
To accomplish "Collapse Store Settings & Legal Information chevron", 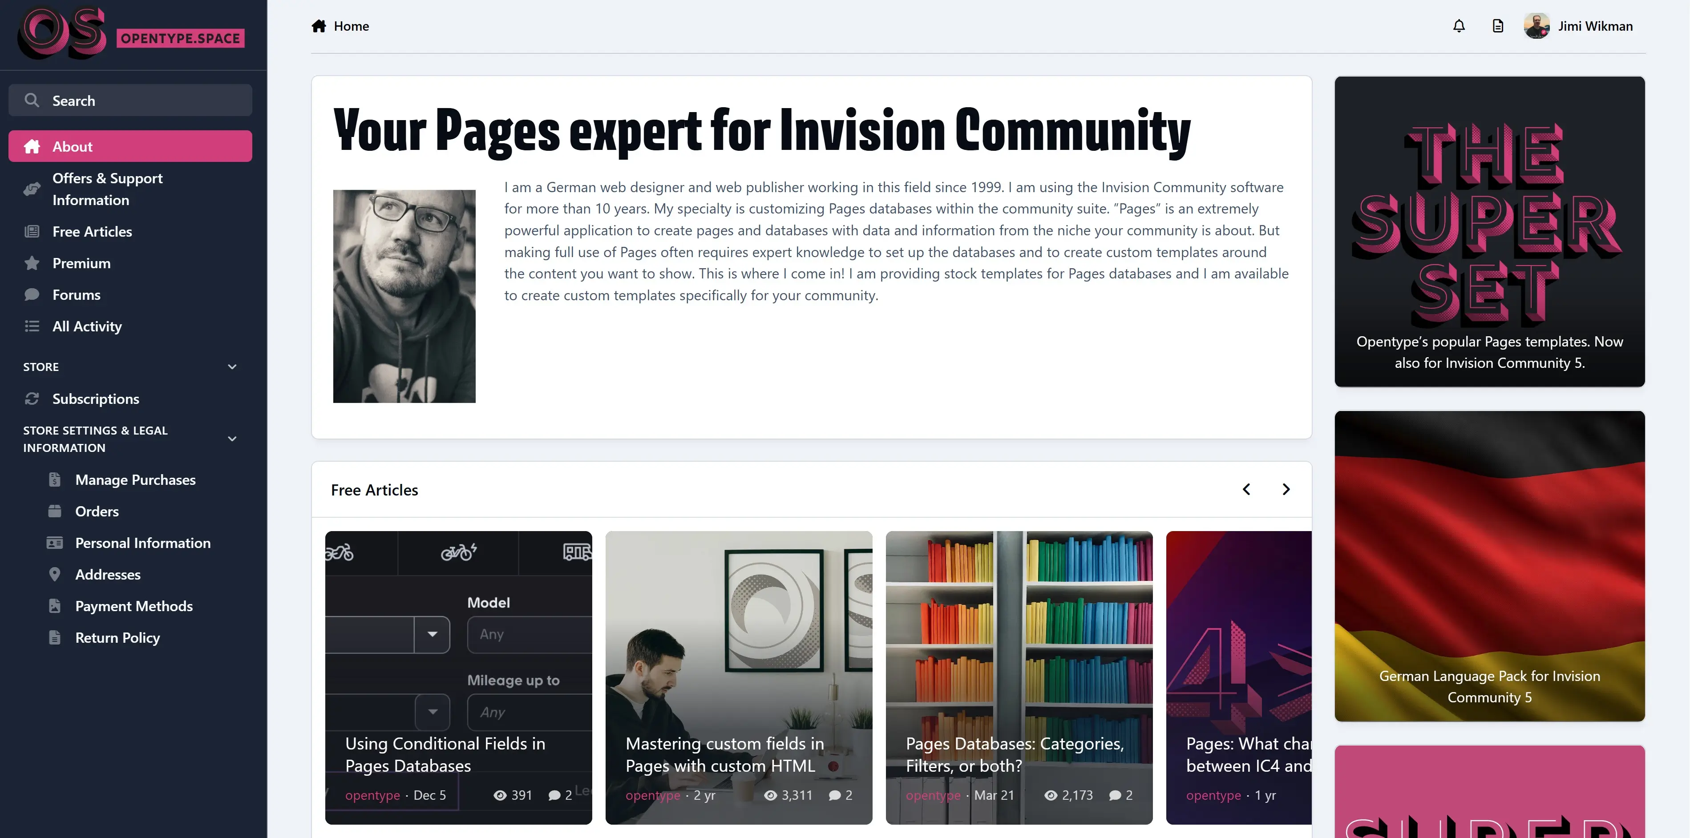I will click(231, 439).
